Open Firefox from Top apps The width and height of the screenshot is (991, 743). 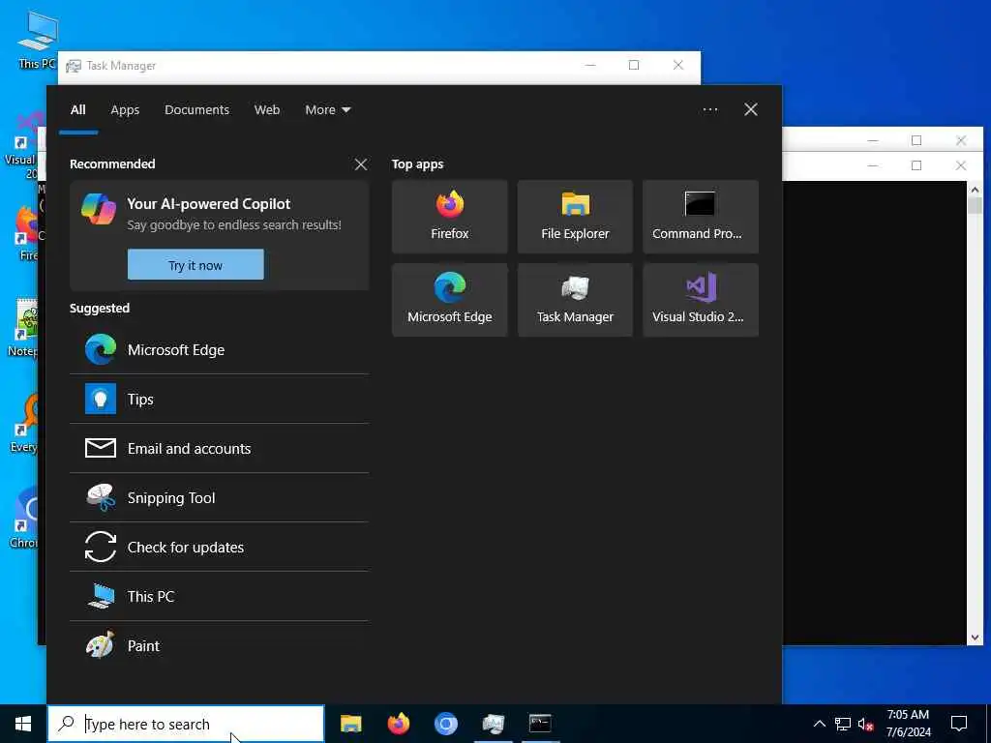tap(449, 217)
